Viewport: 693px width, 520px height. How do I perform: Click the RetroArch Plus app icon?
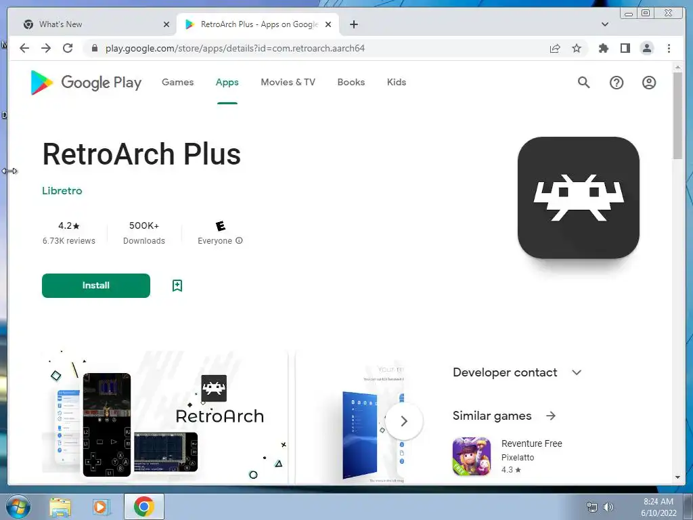pyautogui.click(x=579, y=198)
